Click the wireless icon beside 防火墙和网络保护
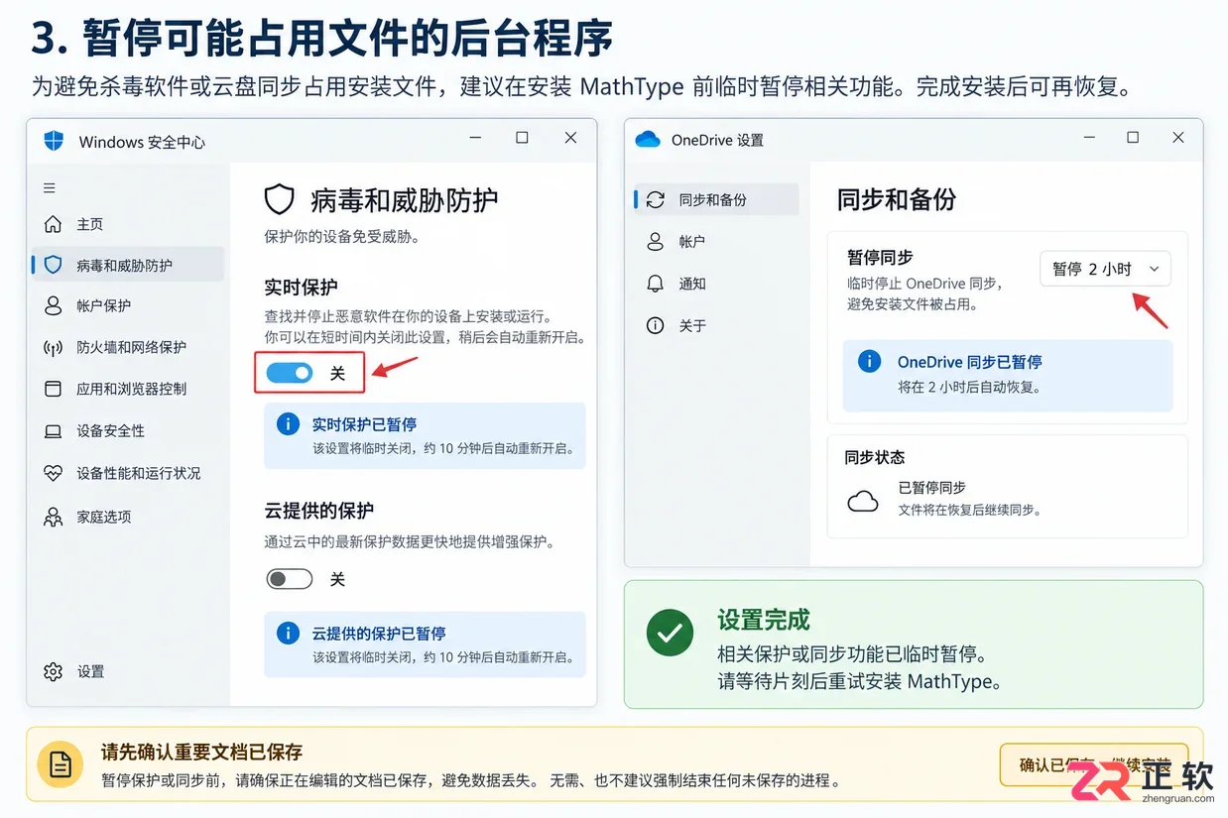Image resolution: width=1228 pixels, height=818 pixels. [x=54, y=347]
